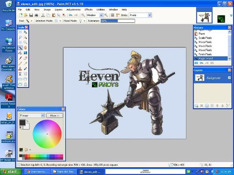
Task: Select the Move Selected Pixels tool
Action: pos(25,32)
